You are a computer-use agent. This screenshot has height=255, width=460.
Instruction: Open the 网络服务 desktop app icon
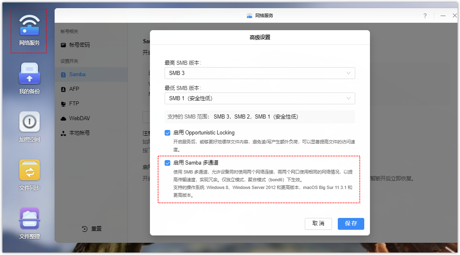pos(29,28)
